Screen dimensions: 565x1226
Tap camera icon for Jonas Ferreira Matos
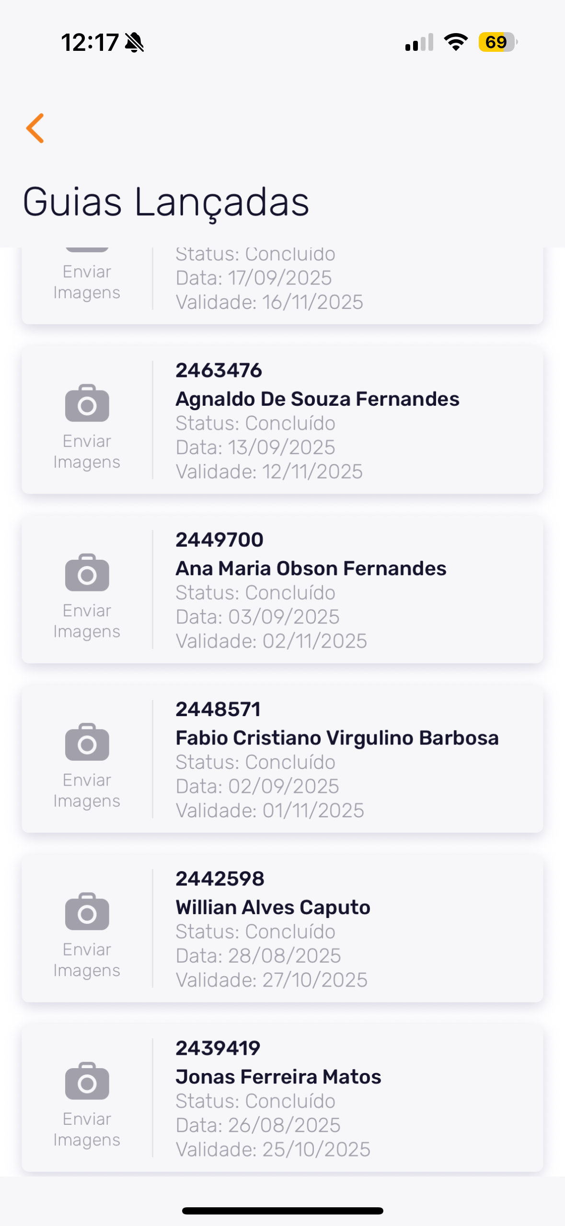click(x=87, y=1081)
